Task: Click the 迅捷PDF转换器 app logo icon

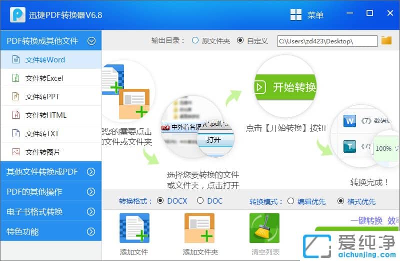Action: coord(17,15)
